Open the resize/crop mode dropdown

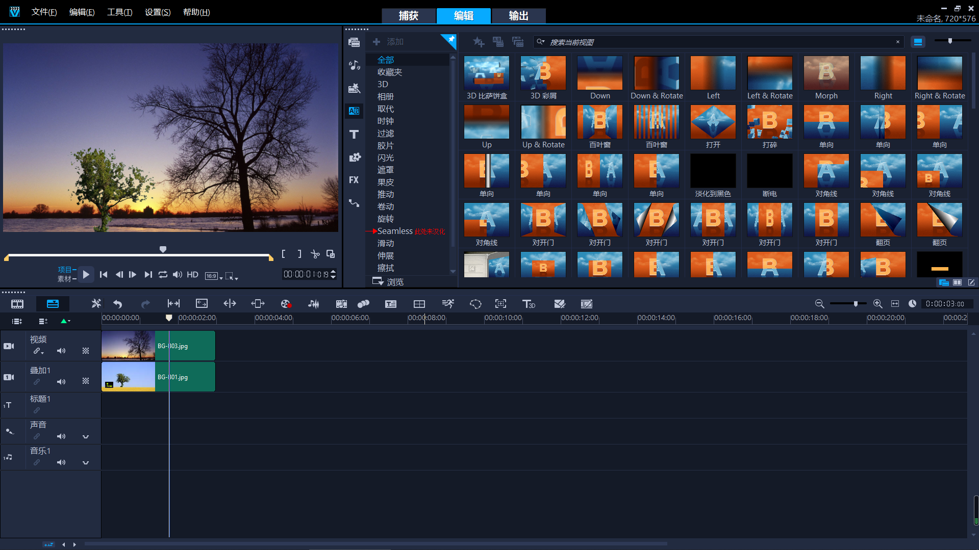pyautogui.click(x=232, y=276)
